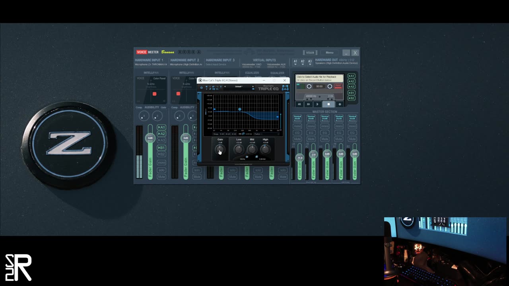Click the red Intellipan marker on Hardware Input 1
This screenshot has height=286, width=509.
point(154,94)
